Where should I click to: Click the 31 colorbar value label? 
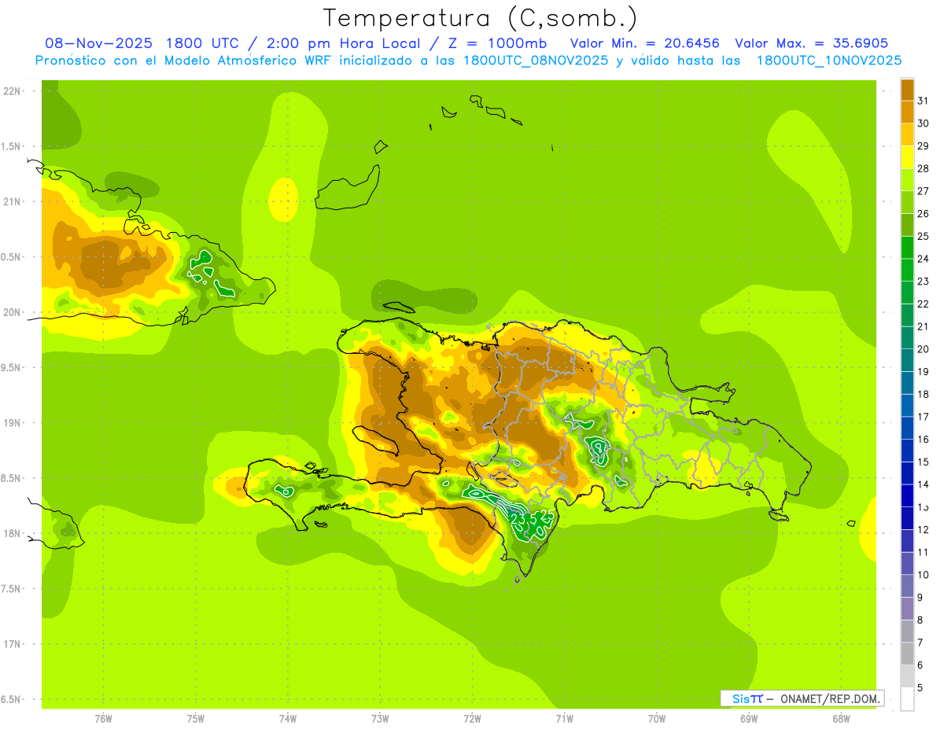pyautogui.click(x=924, y=101)
